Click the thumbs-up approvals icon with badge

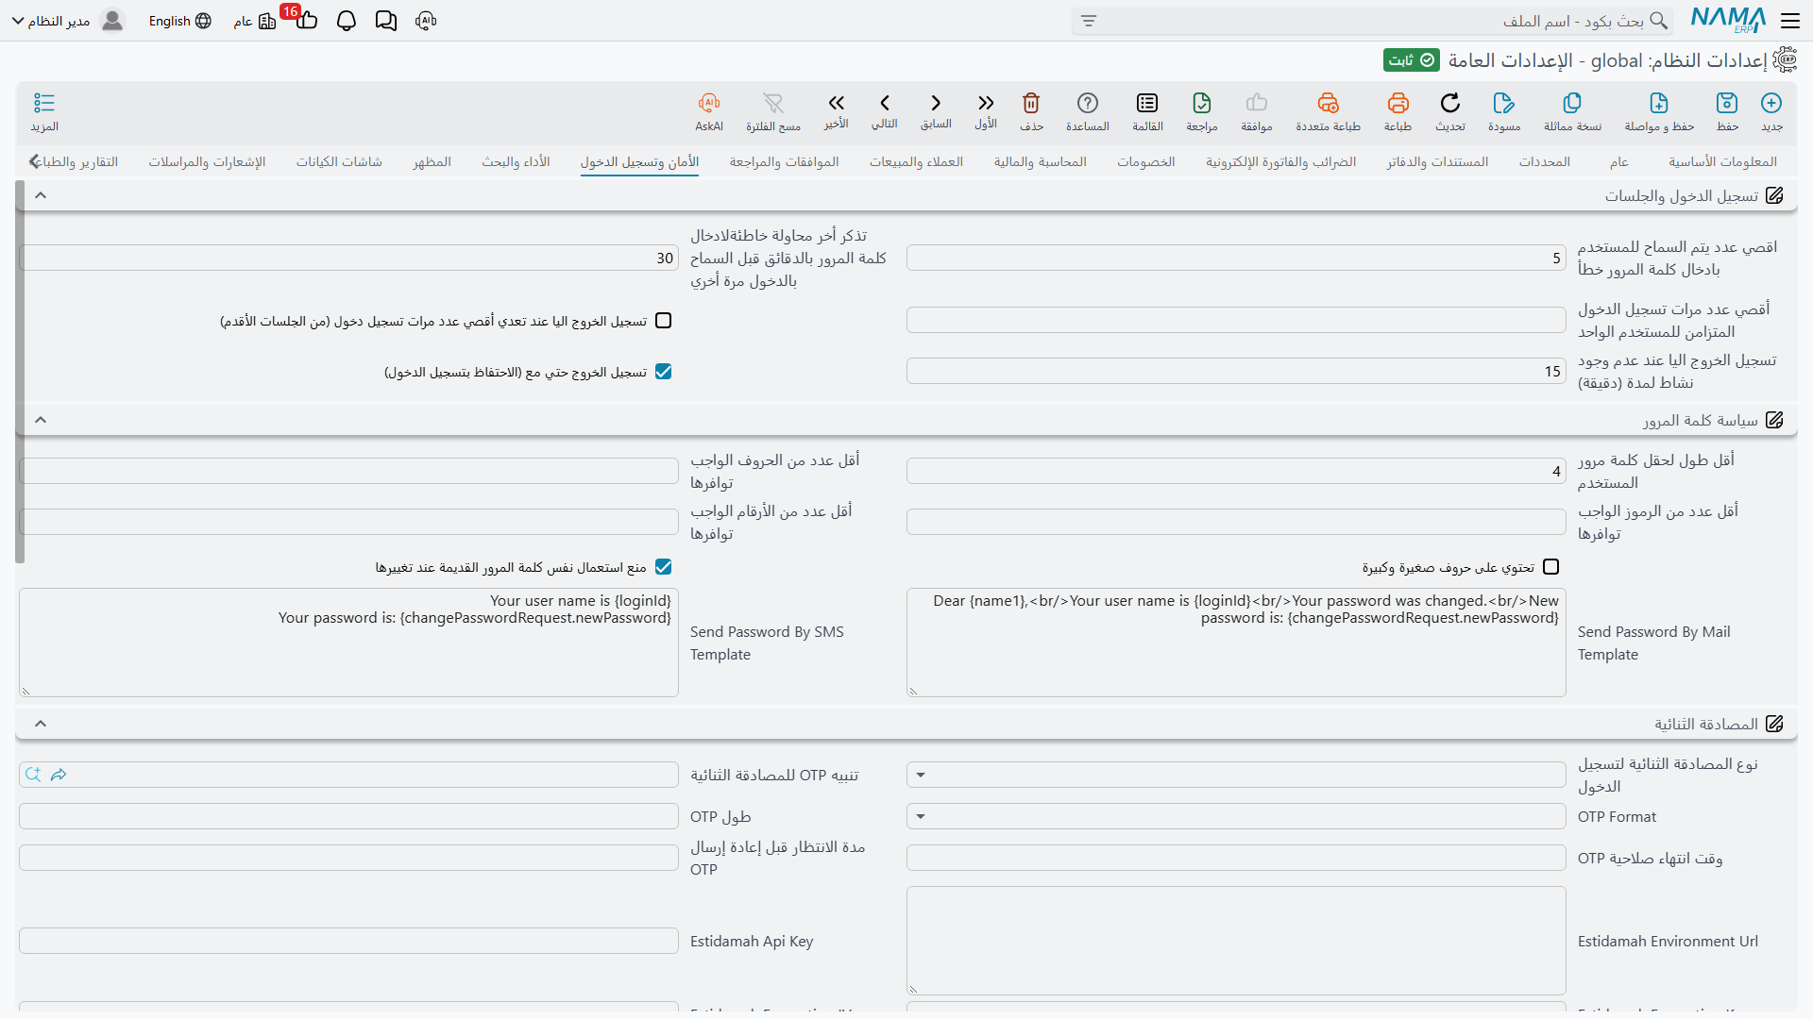pos(306,21)
